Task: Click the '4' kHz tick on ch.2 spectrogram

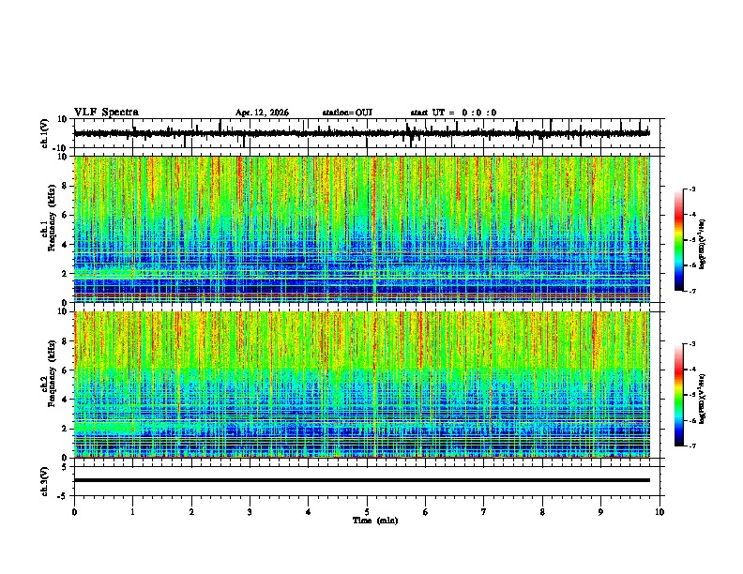Action: click(x=65, y=400)
